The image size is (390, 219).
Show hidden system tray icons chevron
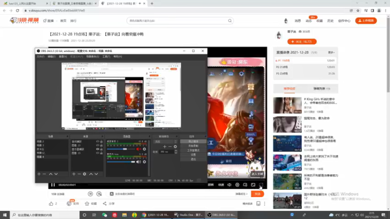click(x=352, y=215)
